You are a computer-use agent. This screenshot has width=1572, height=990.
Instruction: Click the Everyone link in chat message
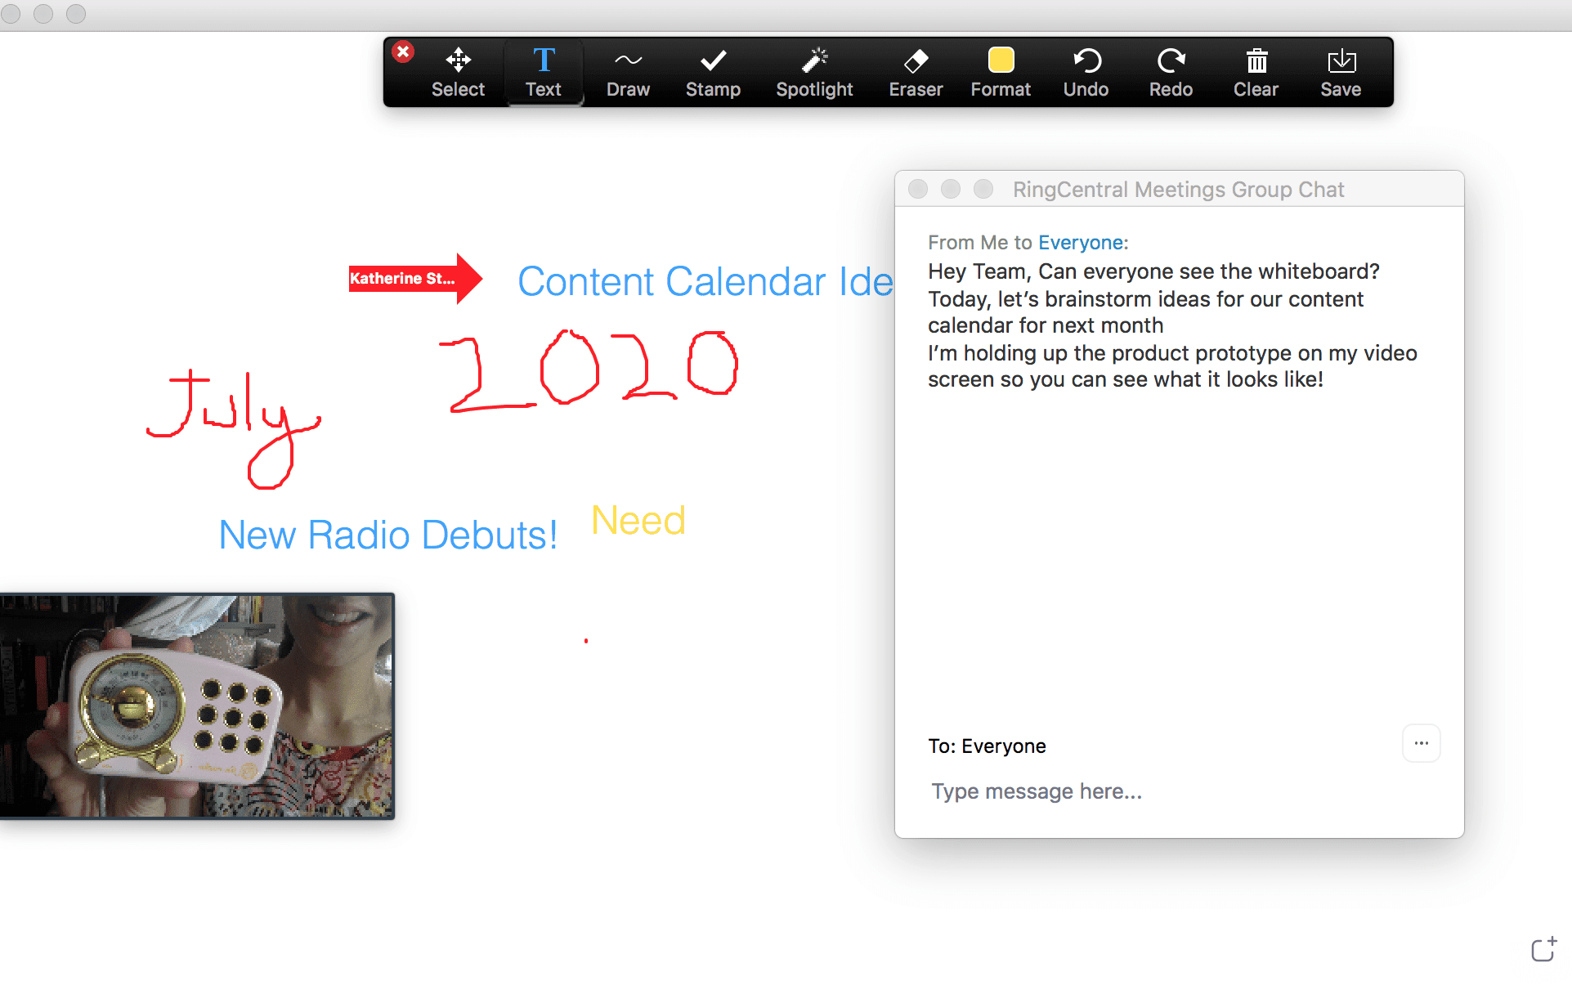(1081, 243)
